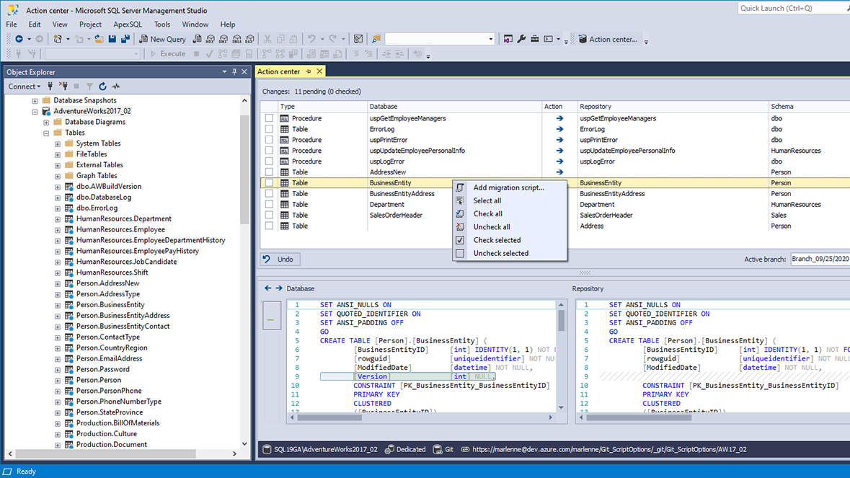850x478 pixels.
Task: Click the Cut scissors toolbar icon
Action: 267,39
